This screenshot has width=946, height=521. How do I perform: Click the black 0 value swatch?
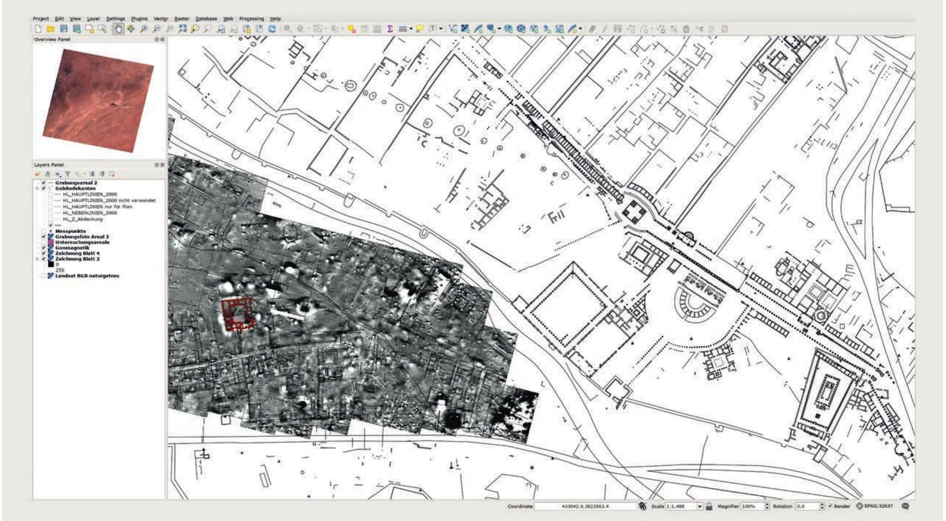51,264
